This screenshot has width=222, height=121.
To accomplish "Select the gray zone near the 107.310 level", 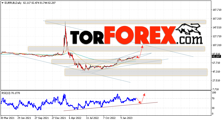I will pos(116,49).
